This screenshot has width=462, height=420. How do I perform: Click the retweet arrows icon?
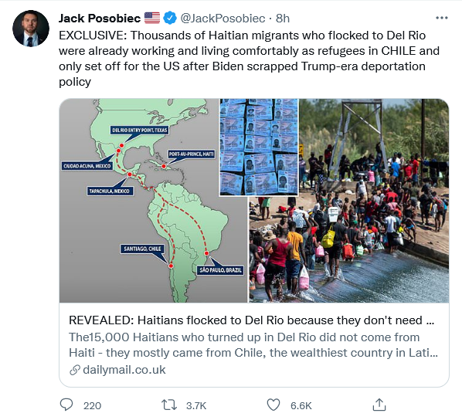click(x=169, y=405)
